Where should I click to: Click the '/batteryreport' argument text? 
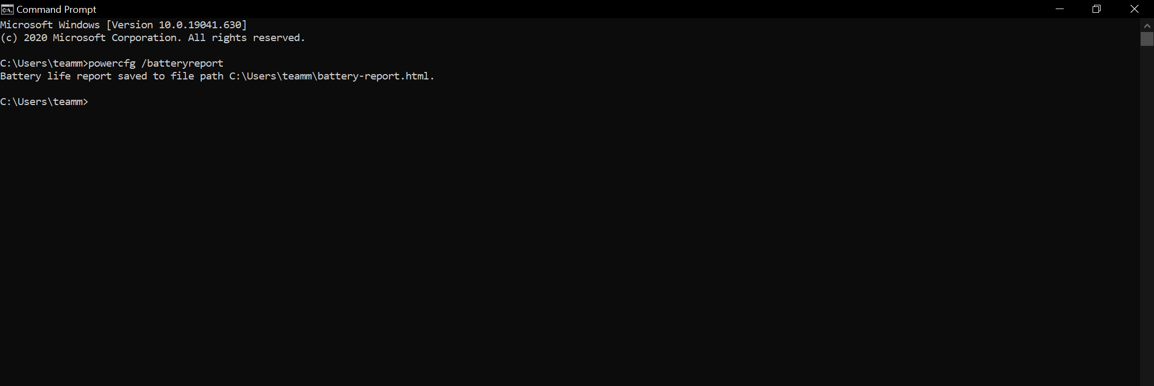click(x=182, y=63)
